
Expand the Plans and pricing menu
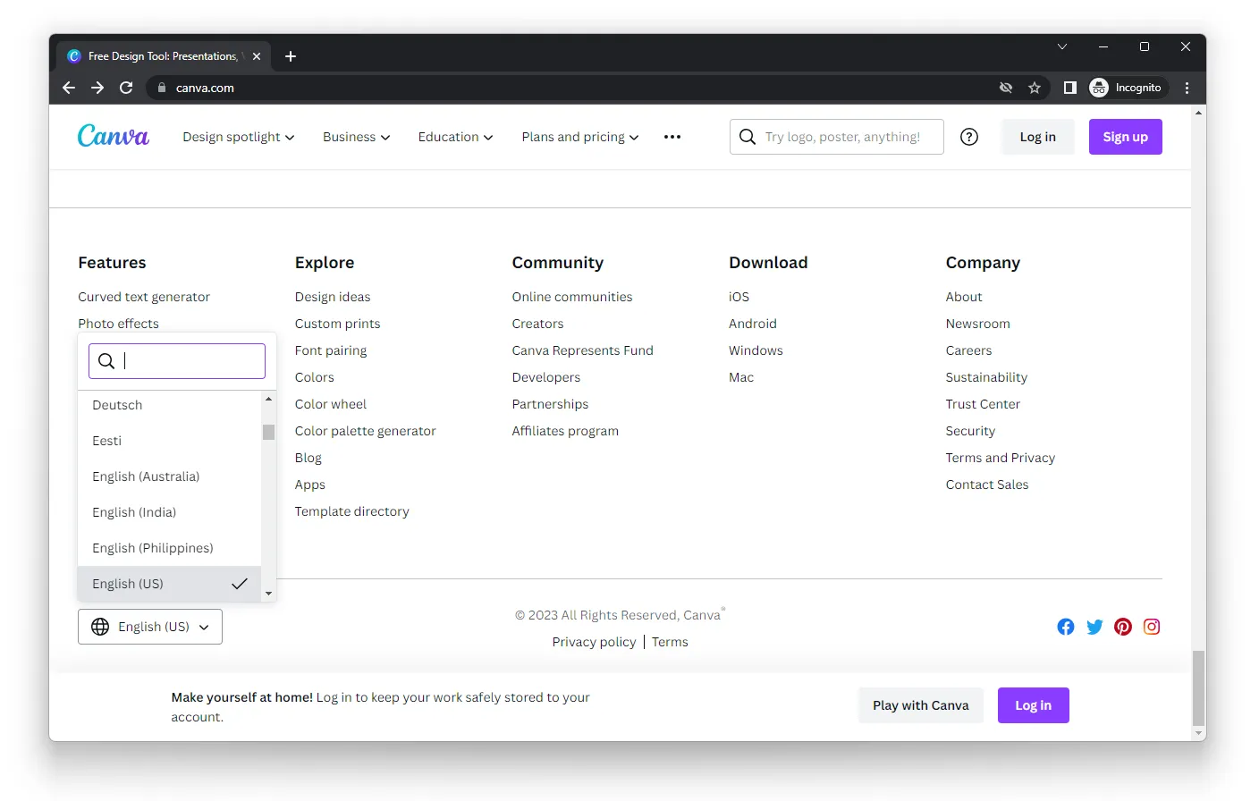pyautogui.click(x=580, y=137)
